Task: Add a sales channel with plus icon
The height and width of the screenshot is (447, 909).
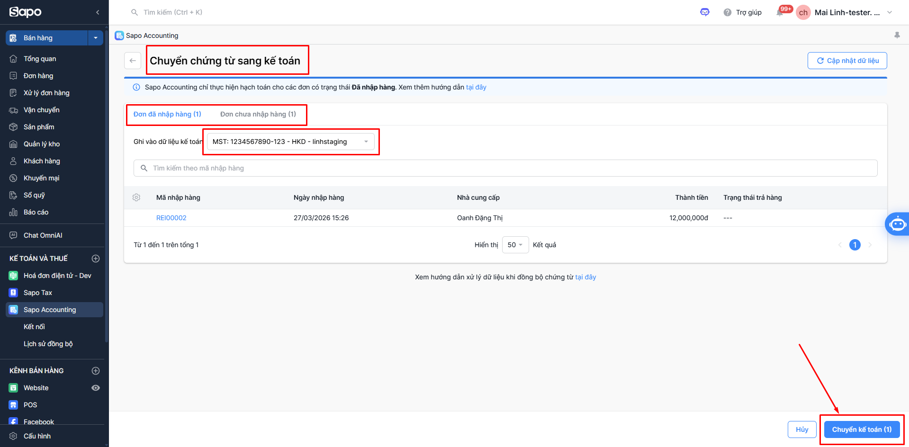Action: pyautogui.click(x=96, y=371)
